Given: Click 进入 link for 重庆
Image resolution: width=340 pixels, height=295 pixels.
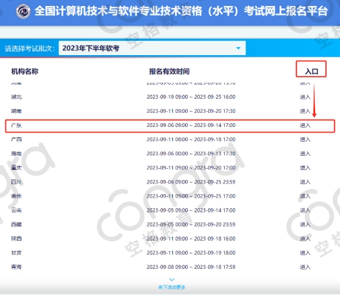Looking at the screenshot, I should [x=305, y=168].
